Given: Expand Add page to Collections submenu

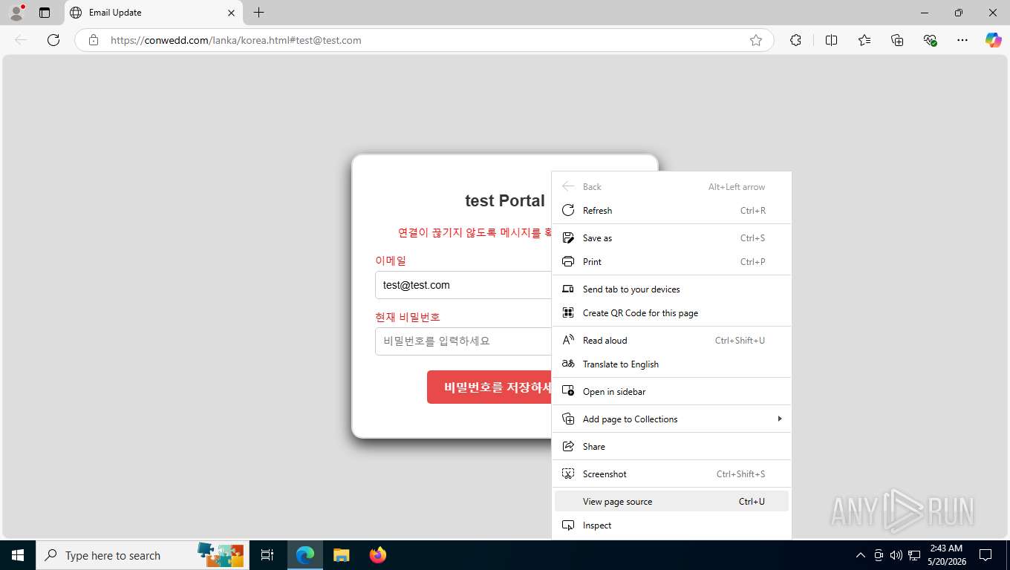Looking at the screenshot, I should point(672,419).
